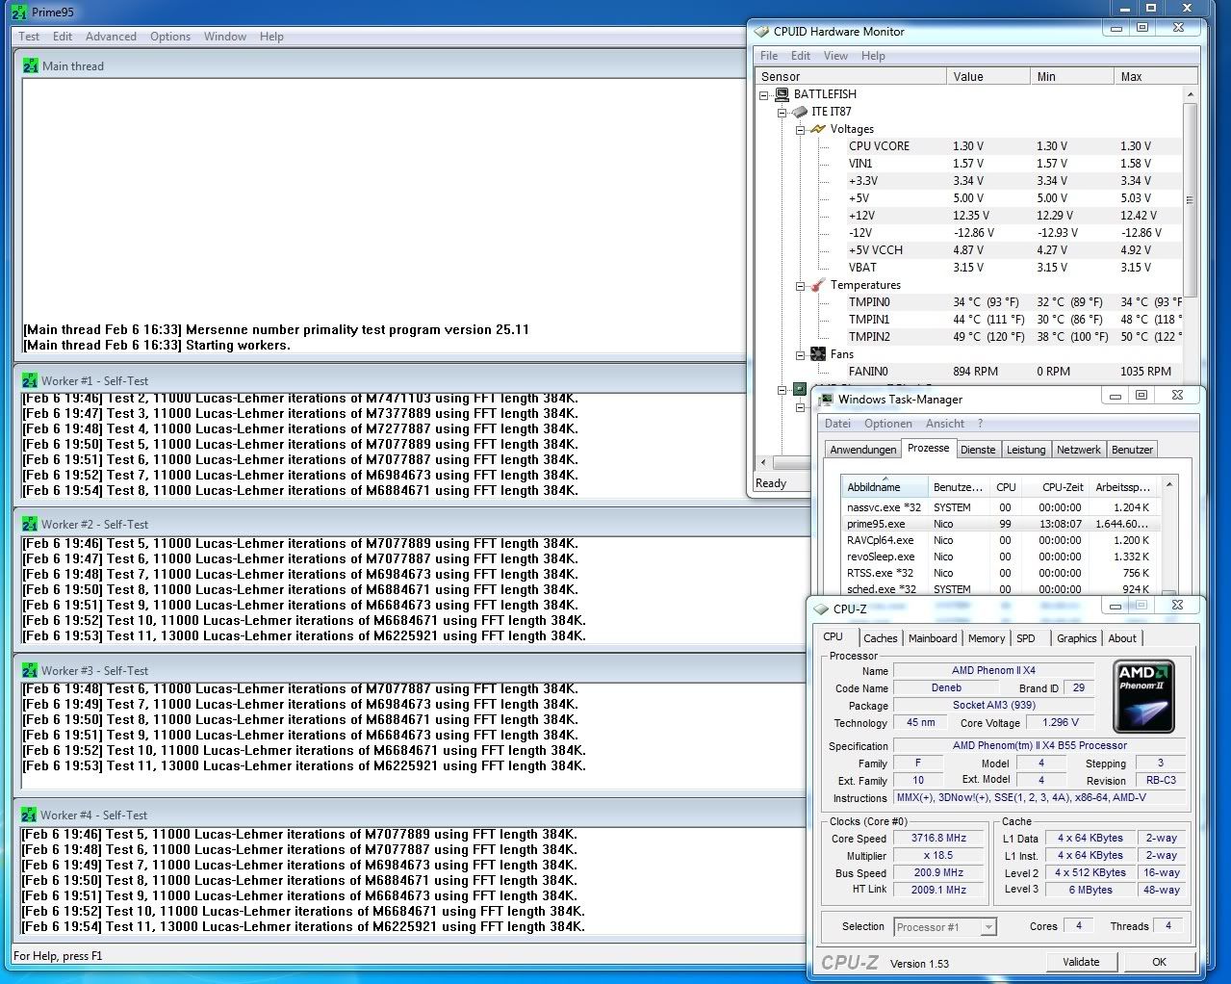This screenshot has height=984, width=1231.
Task: Click the AMD Phenom II logo image
Action: [x=1143, y=697]
